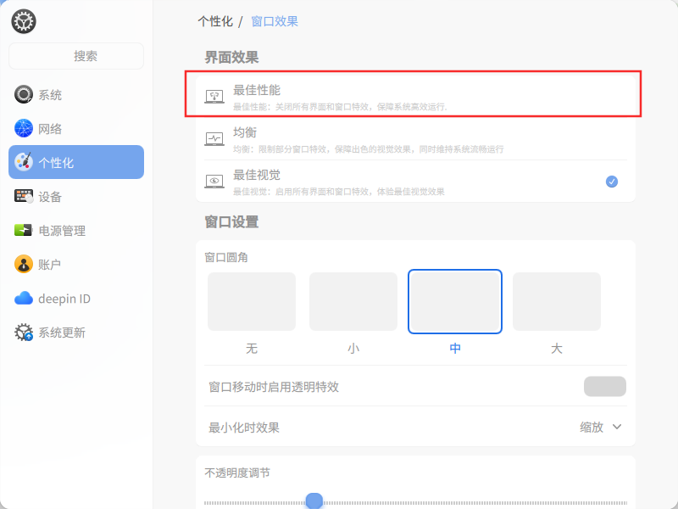Open the 系统更新 gear icon
The image size is (678, 509).
point(24,332)
